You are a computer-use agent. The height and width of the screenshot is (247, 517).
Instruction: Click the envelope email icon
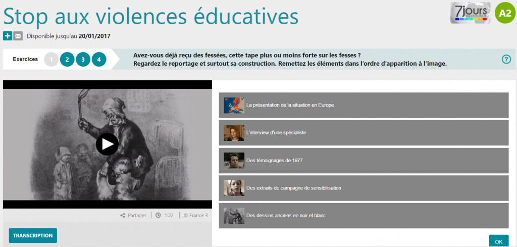click(18, 36)
